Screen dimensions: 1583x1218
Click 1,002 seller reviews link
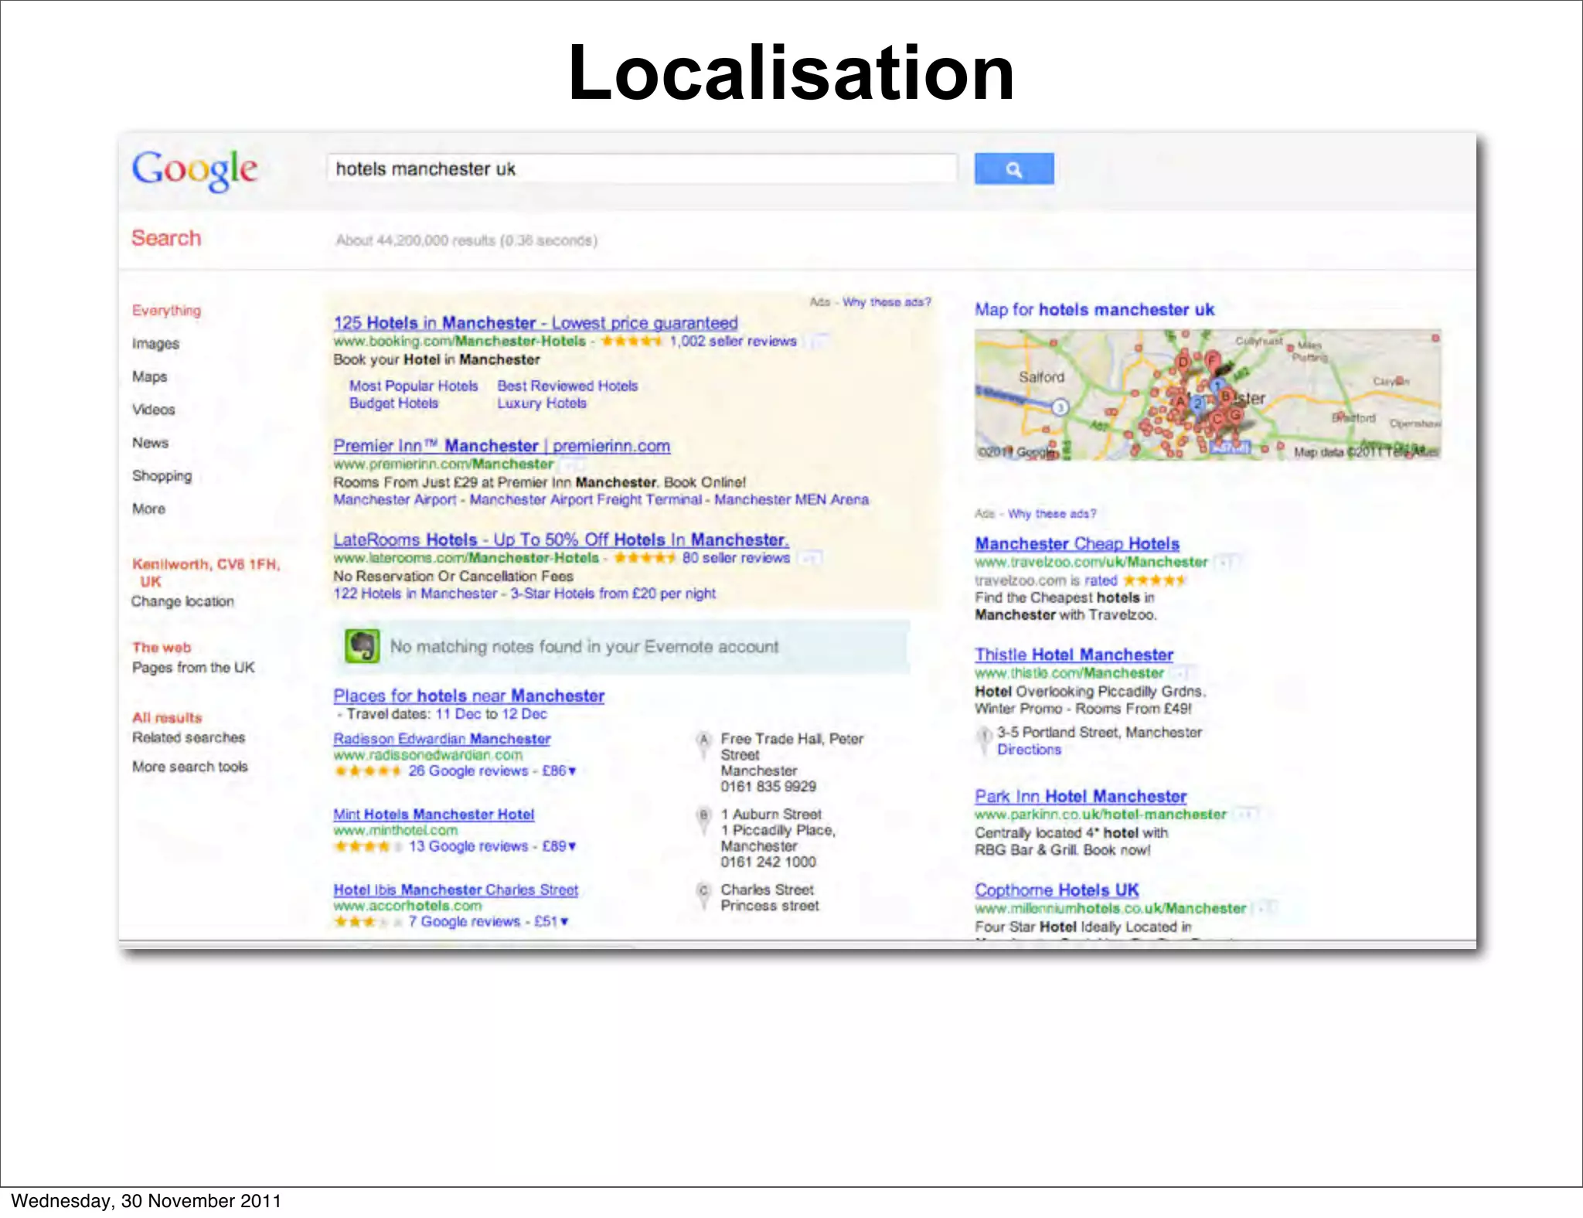click(x=733, y=341)
